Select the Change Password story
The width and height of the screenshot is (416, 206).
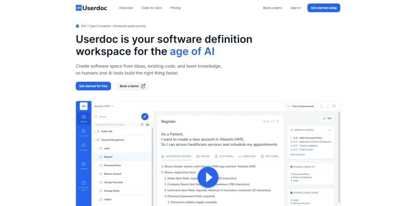tap(122, 182)
